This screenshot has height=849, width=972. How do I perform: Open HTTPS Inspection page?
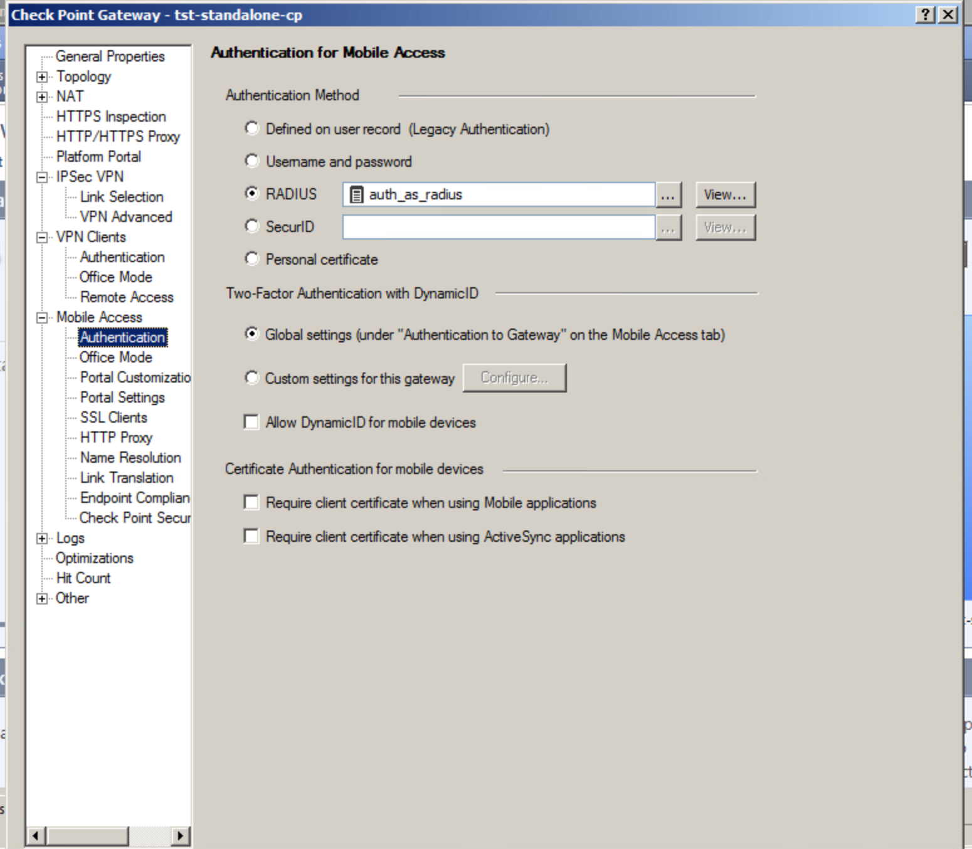click(x=111, y=117)
